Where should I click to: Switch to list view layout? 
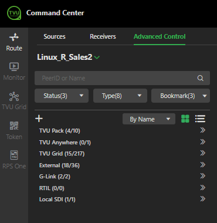tap(200, 119)
